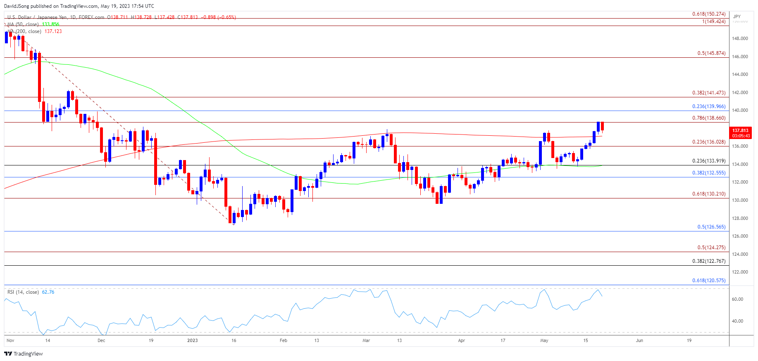Click the 16 date label after 2023

pos(234,340)
